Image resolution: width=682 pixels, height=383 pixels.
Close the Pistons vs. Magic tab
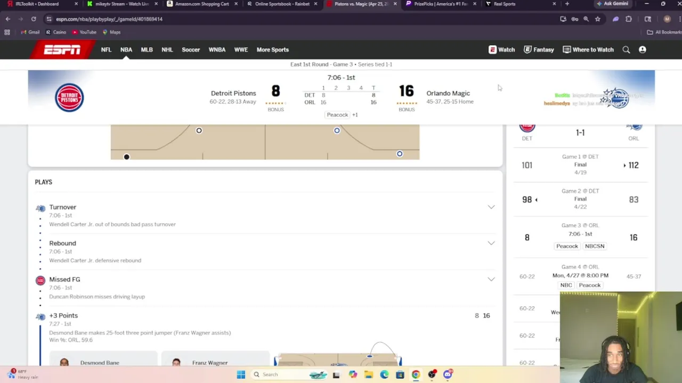click(395, 4)
